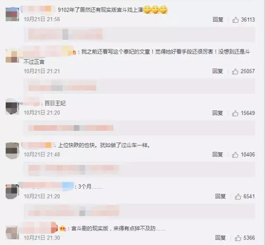This screenshot has width=265, height=245.
Task: Like the 百日王妃 comment
Action: (x=235, y=113)
